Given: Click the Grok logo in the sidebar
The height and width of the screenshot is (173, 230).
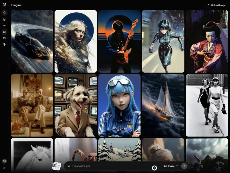Looking at the screenshot, I should coord(4,5).
